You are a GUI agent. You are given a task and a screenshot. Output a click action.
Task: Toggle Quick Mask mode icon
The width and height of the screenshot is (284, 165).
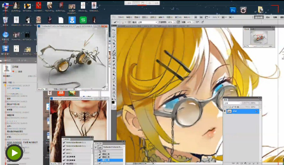(x=114, y=107)
